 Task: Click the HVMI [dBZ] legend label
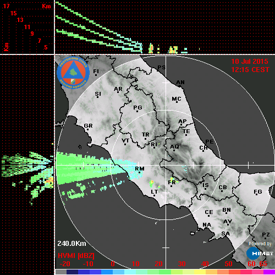(76, 256)
